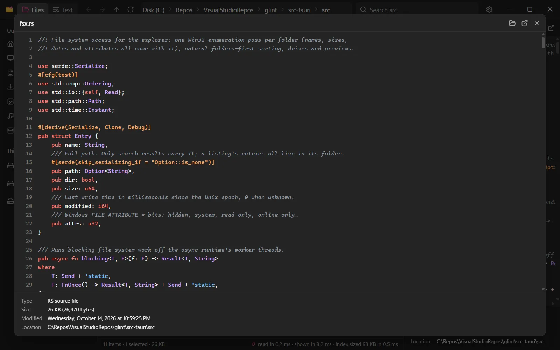Image resolution: width=560 pixels, height=350 pixels.
Task: Click the status bar Location path
Action: 490,342
